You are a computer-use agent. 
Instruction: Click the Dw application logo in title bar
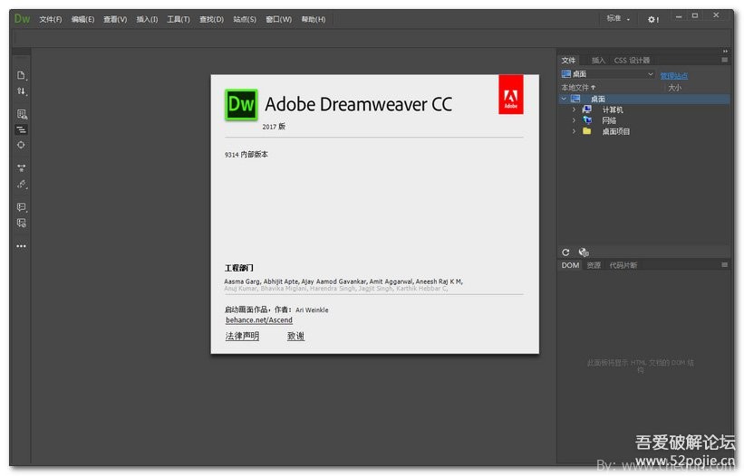[x=22, y=19]
